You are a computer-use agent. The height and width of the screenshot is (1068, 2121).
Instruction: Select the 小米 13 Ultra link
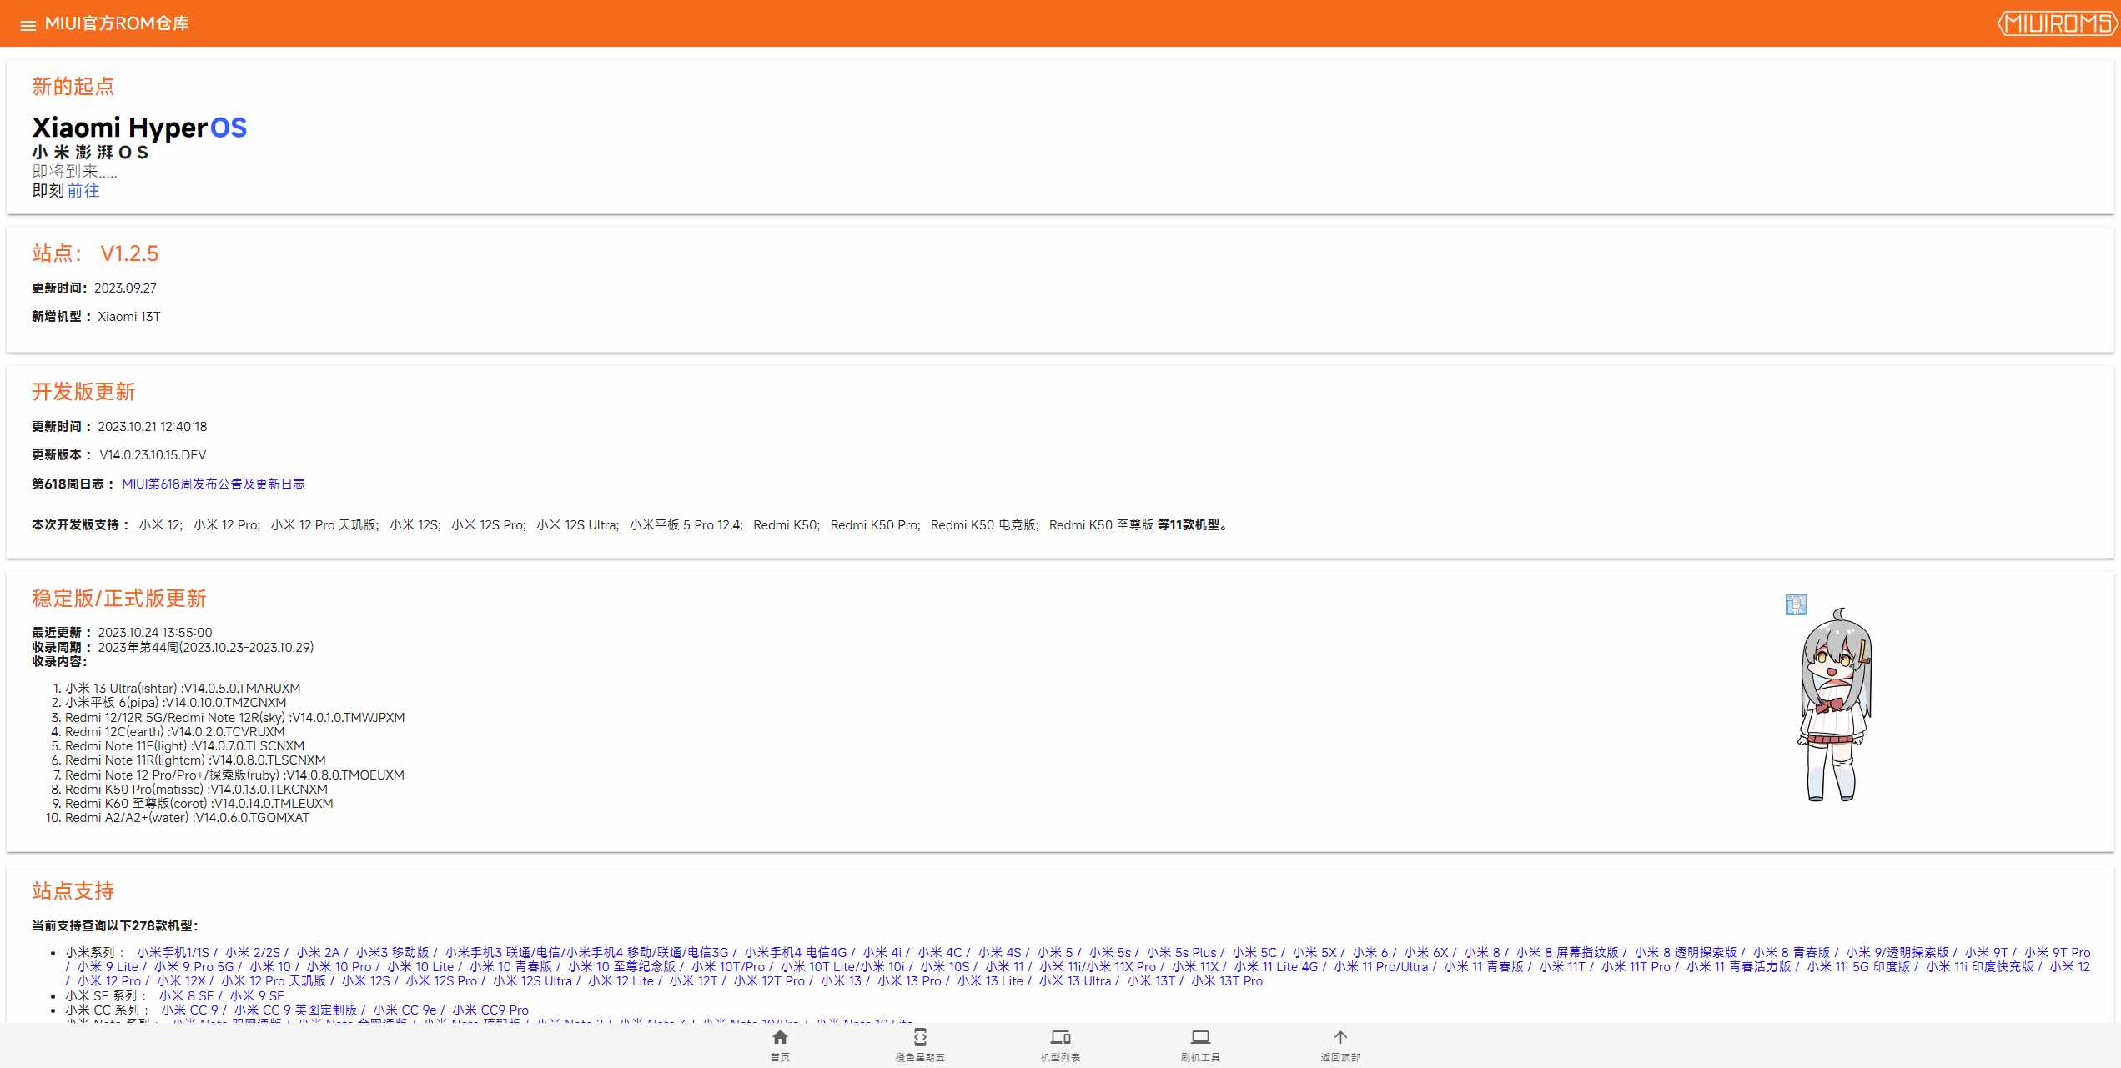tap(1074, 981)
